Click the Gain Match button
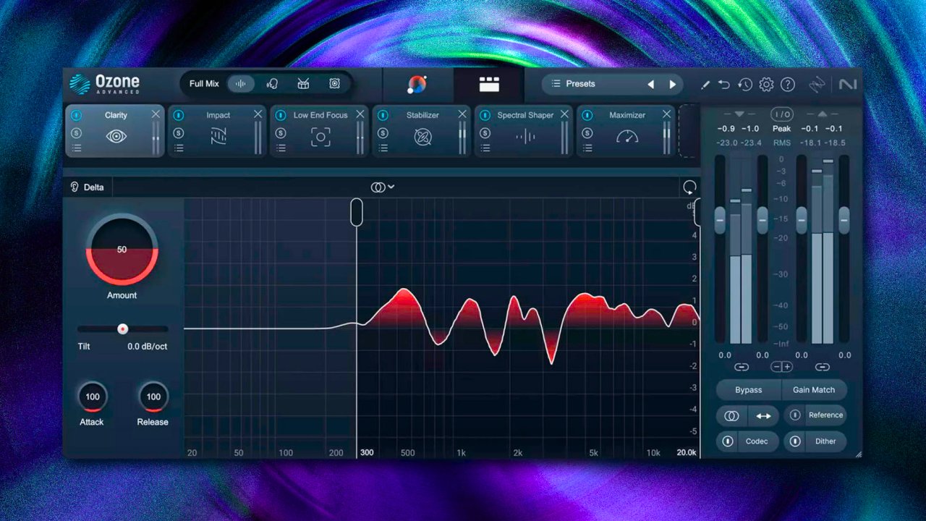Image resolution: width=926 pixels, height=521 pixels. [x=814, y=390]
